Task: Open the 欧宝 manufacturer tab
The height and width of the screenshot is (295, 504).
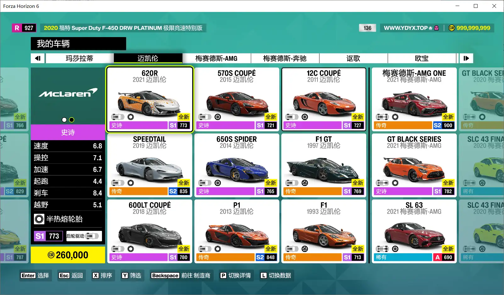Action: coord(422,58)
